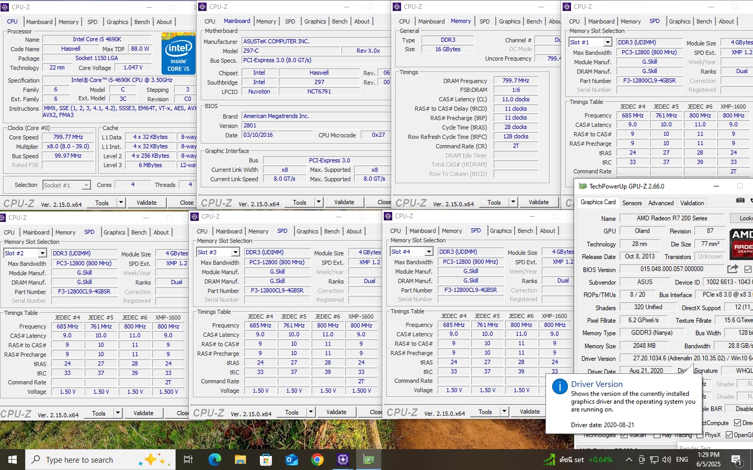
Task: Open the Slot #2 memory slot dropdown
Action: 42,253
